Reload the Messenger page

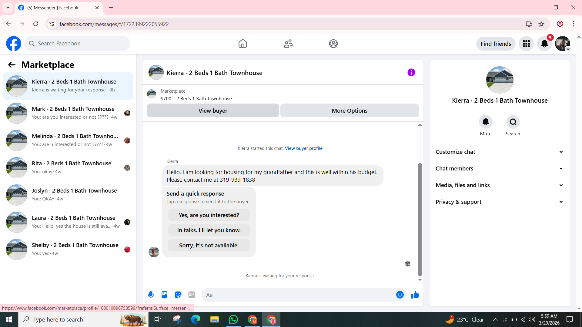coord(35,24)
